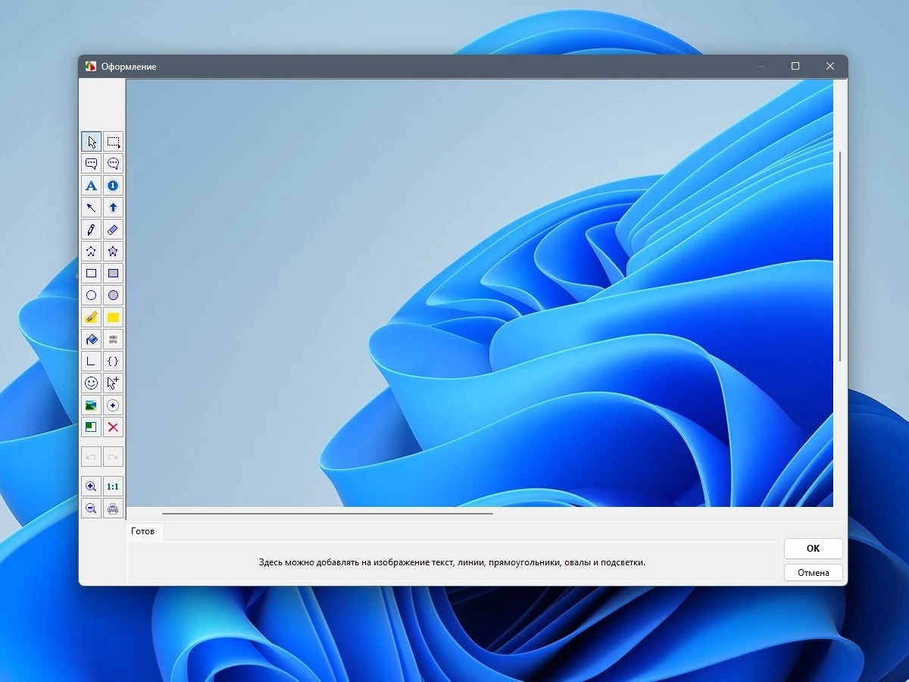Select the text tool with letter A
The width and height of the screenshot is (909, 682).
pyautogui.click(x=91, y=186)
